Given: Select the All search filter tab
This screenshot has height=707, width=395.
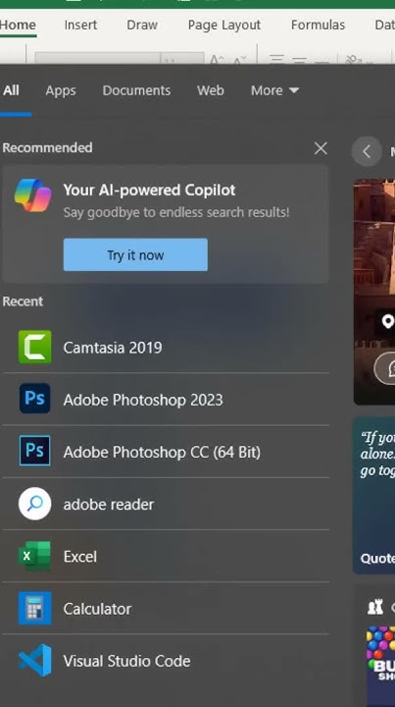Looking at the screenshot, I should click(x=11, y=90).
